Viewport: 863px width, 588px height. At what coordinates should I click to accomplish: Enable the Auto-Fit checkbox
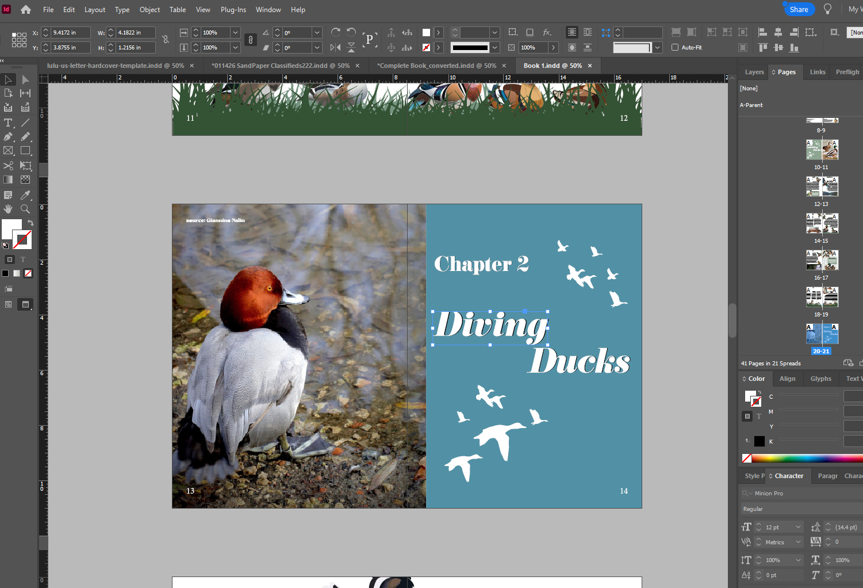675,47
